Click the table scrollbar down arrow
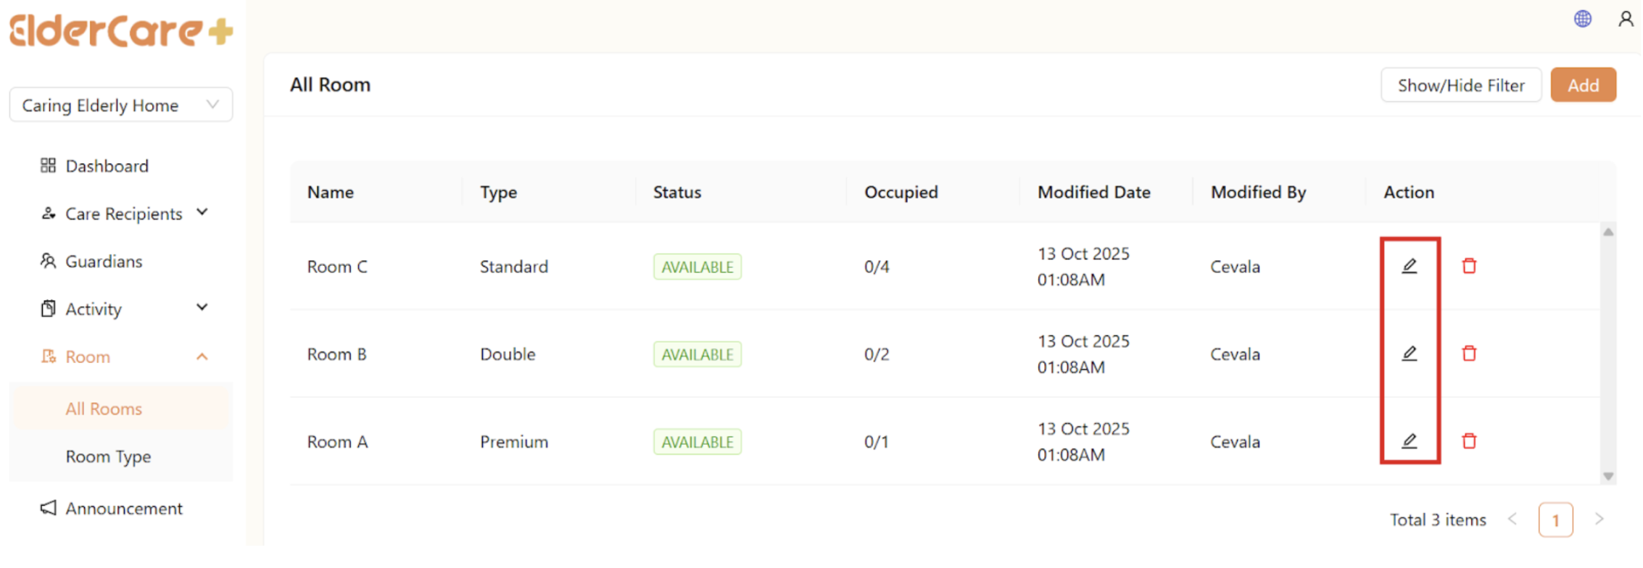This screenshot has height=568, width=1643. point(1608,476)
